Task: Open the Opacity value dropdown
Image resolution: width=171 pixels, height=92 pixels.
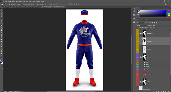Action: (156, 25)
